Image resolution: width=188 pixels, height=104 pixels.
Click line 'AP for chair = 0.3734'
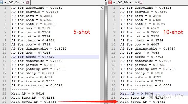(x=142, y=40)
